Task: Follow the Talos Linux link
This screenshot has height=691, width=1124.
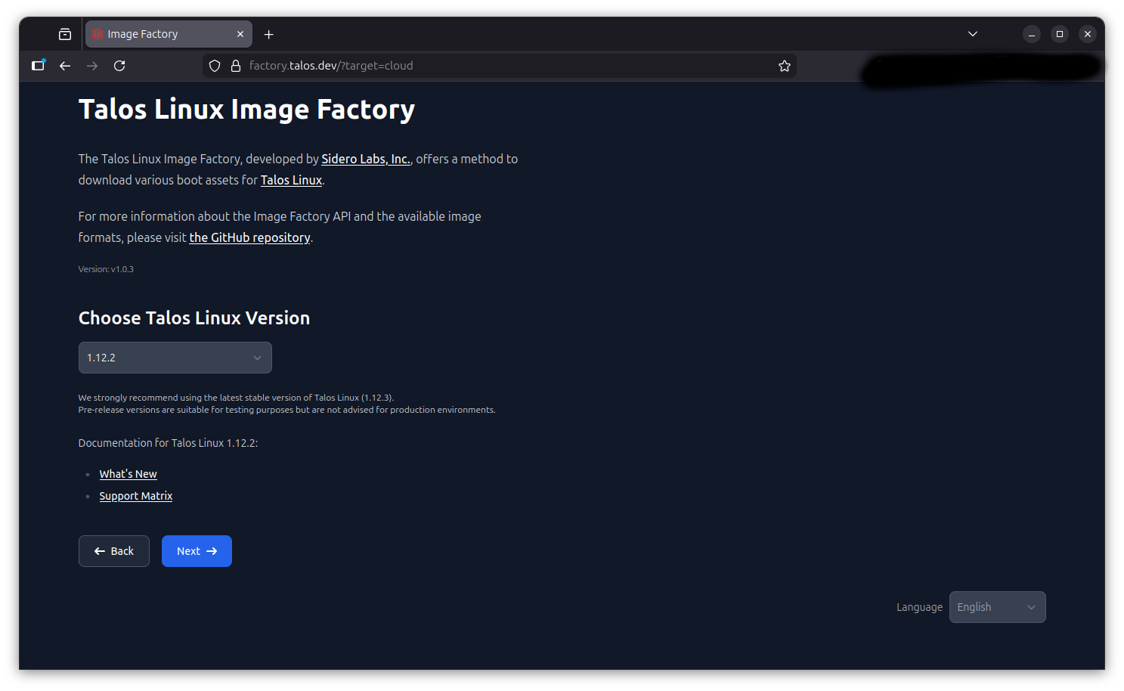Action: tap(291, 180)
